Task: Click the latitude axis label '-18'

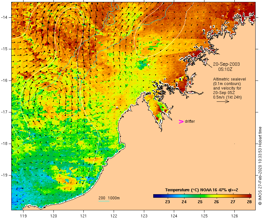Action: (4, 144)
